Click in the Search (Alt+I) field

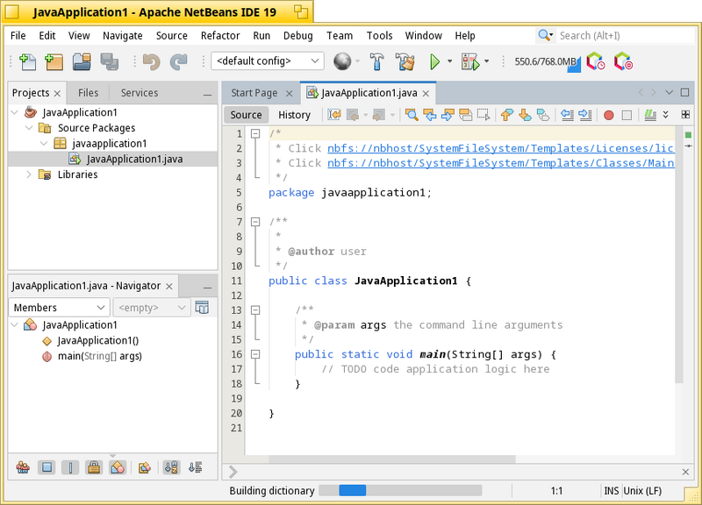pos(625,36)
